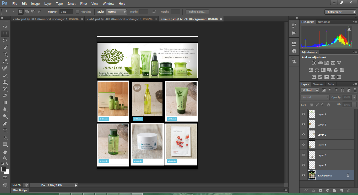Image resolution: width=358 pixels, height=195 pixels.
Task: Click the delete layer trash icon
Action: pos(349,191)
